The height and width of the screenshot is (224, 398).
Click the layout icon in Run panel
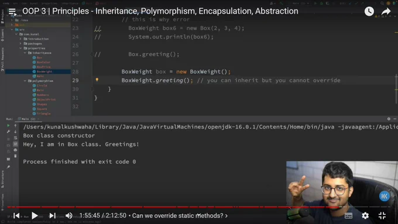click(8, 159)
